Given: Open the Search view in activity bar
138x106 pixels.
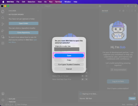Looking at the screenshot, I should tap(3, 18).
